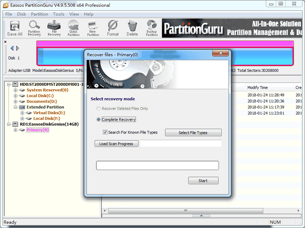Collapse the Extended Partition tree node
The width and height of the screenshot is (305, 228).
(x=15, y=107)
